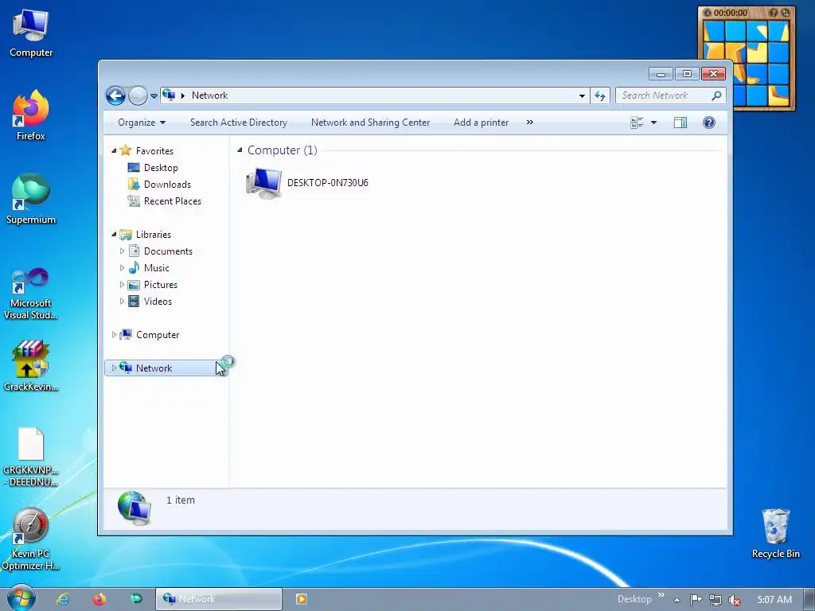This screenshot has width=815, height=611.
Task: Open the view options dropdown arrow
Action: pyautogui.click(x=654, y=123)
